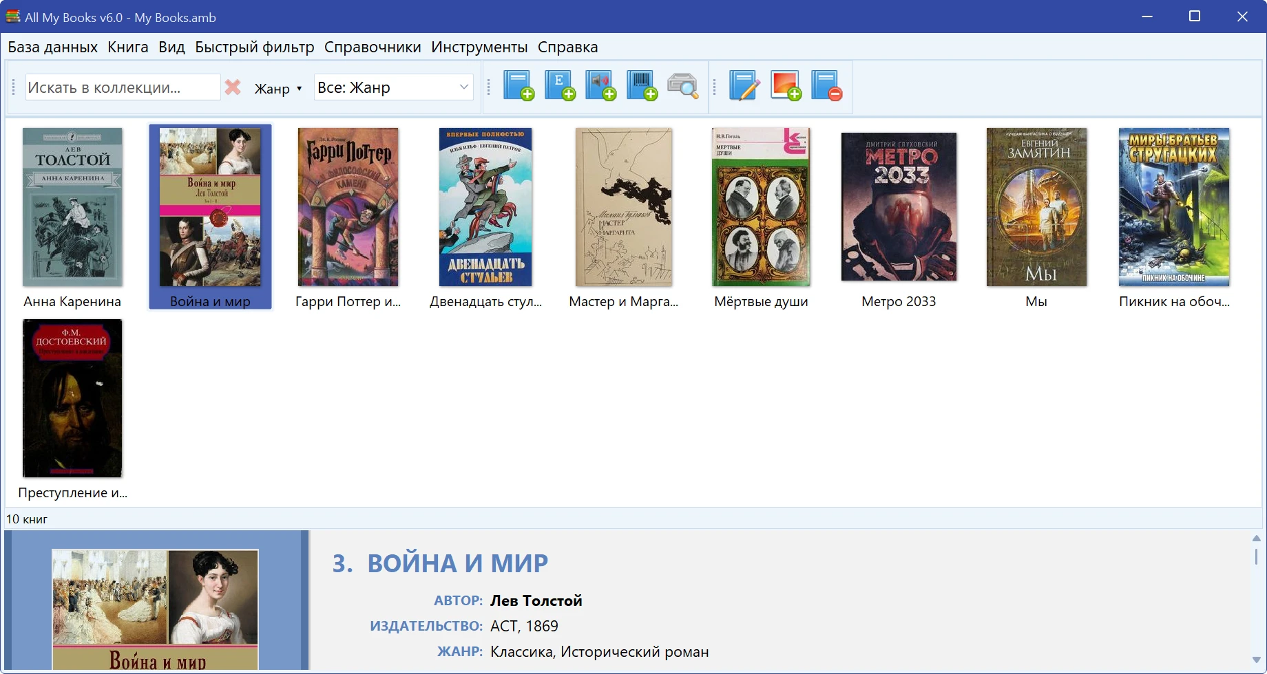
Task: Click the large cover in details pane
Action: coord(155,609)
